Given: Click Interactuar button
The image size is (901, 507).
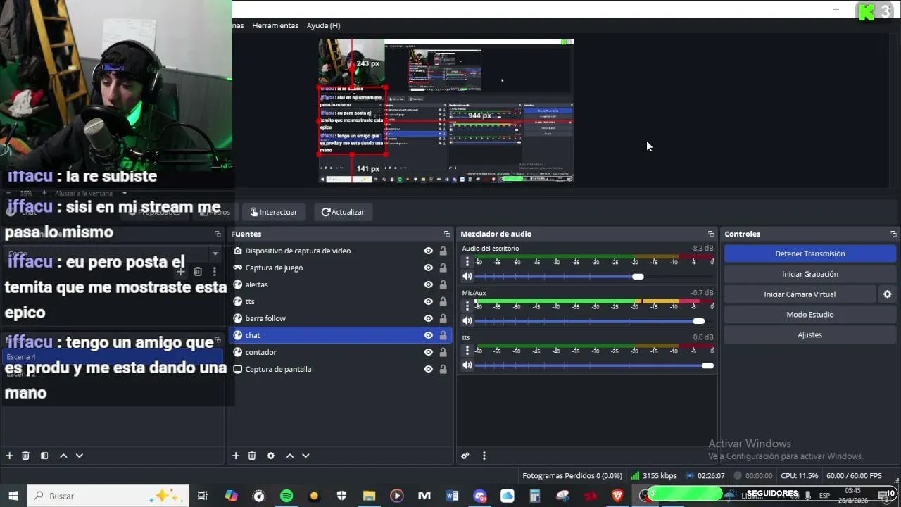Looking at the screenshot, I should 274,212.
